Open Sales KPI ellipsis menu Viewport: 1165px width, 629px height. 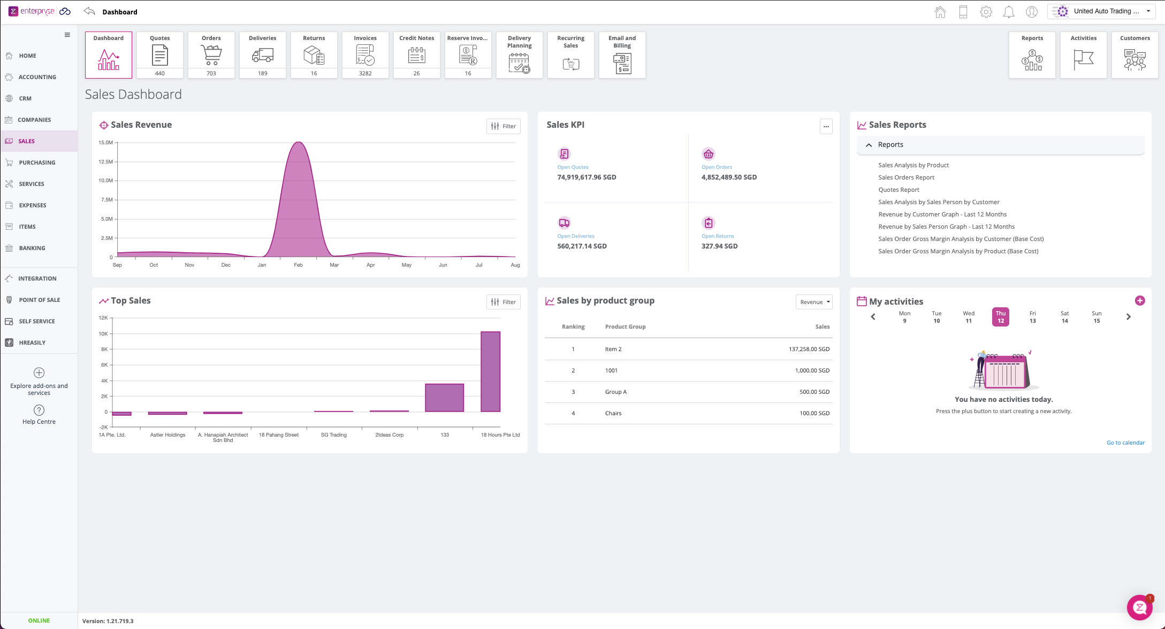pos(826,127)
